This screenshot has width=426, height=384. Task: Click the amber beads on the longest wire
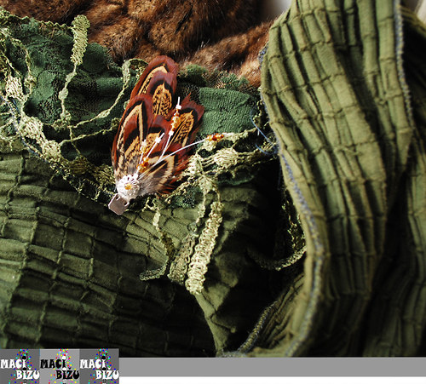216,137
